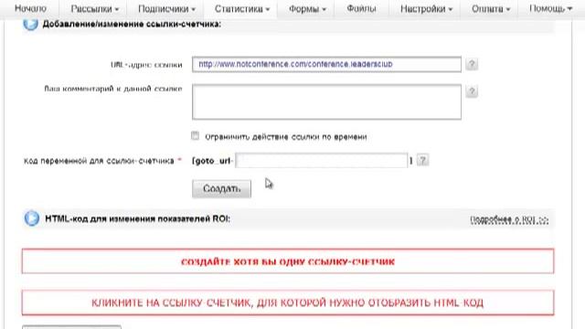
Task: Focus the comment textarea for the link
Action: [326, 101]
